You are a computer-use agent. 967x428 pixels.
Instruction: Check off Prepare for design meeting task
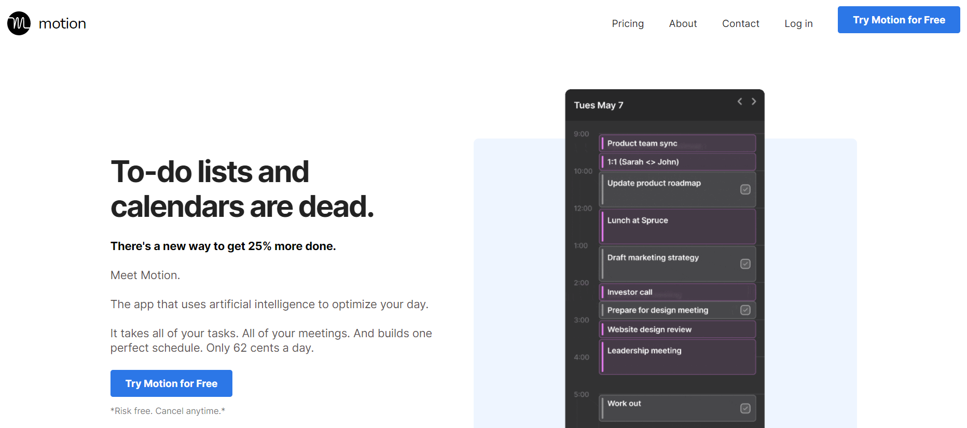click(x=745, y=310)
